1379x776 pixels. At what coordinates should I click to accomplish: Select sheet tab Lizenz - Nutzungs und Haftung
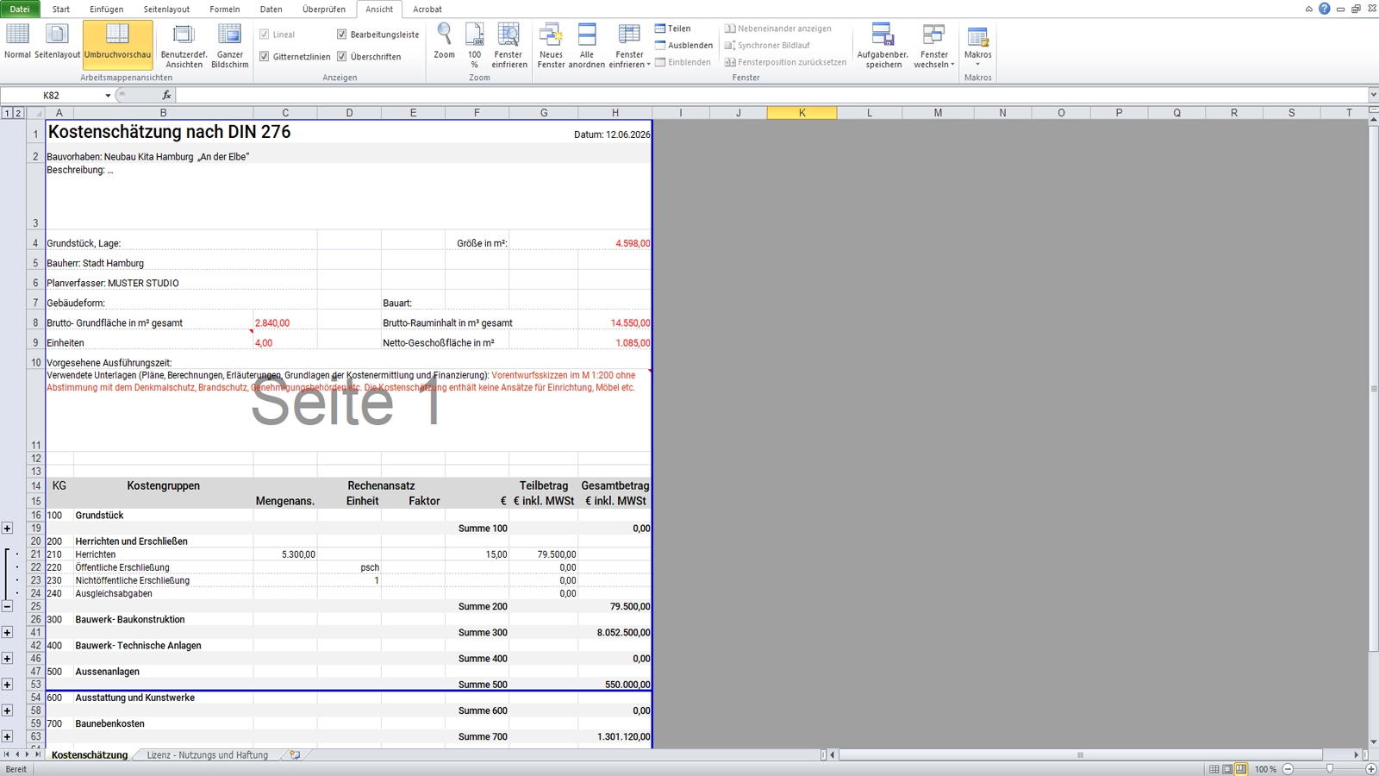[x=207, y=755]
